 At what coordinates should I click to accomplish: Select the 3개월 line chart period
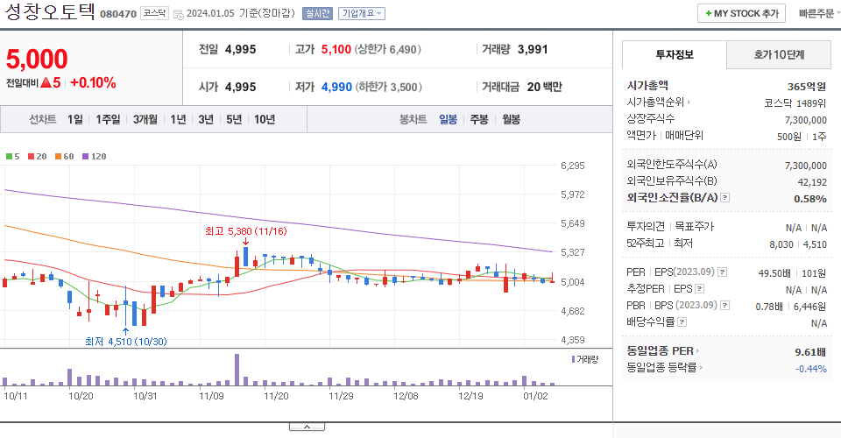(145, 119)
